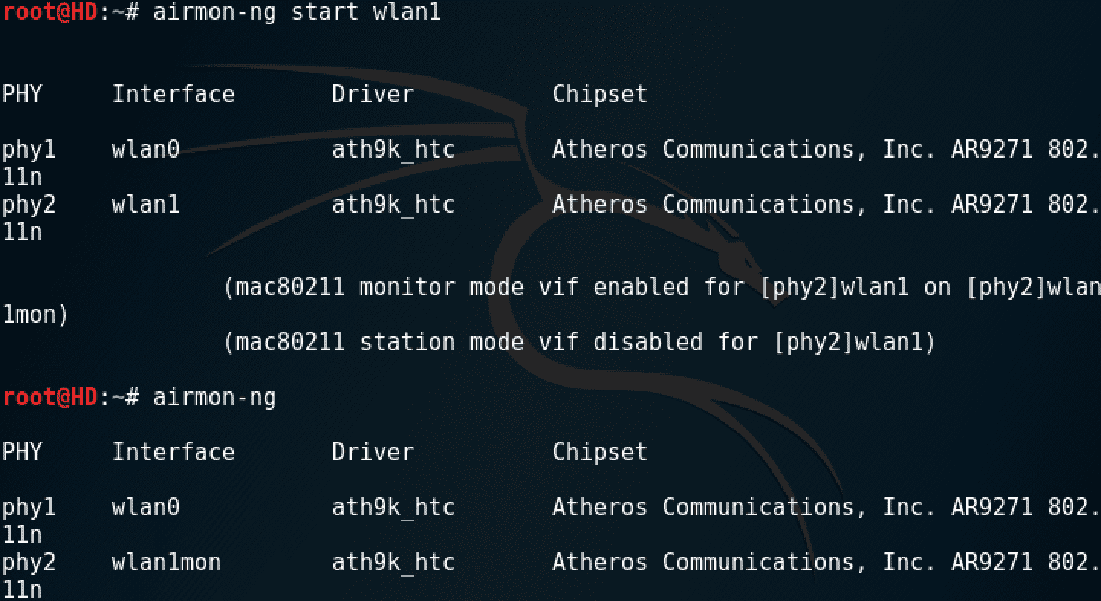The height and width of the screenshot is (601, 1101).
Task: Click phy2 in the wlan1mon row
Action: [28, 563]
